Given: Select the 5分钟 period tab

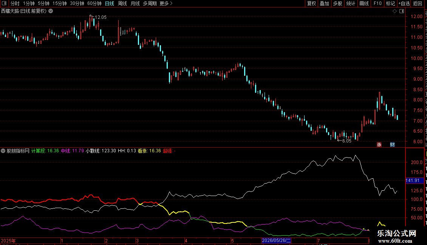Looking at the screenshot, I should point(43,3).
